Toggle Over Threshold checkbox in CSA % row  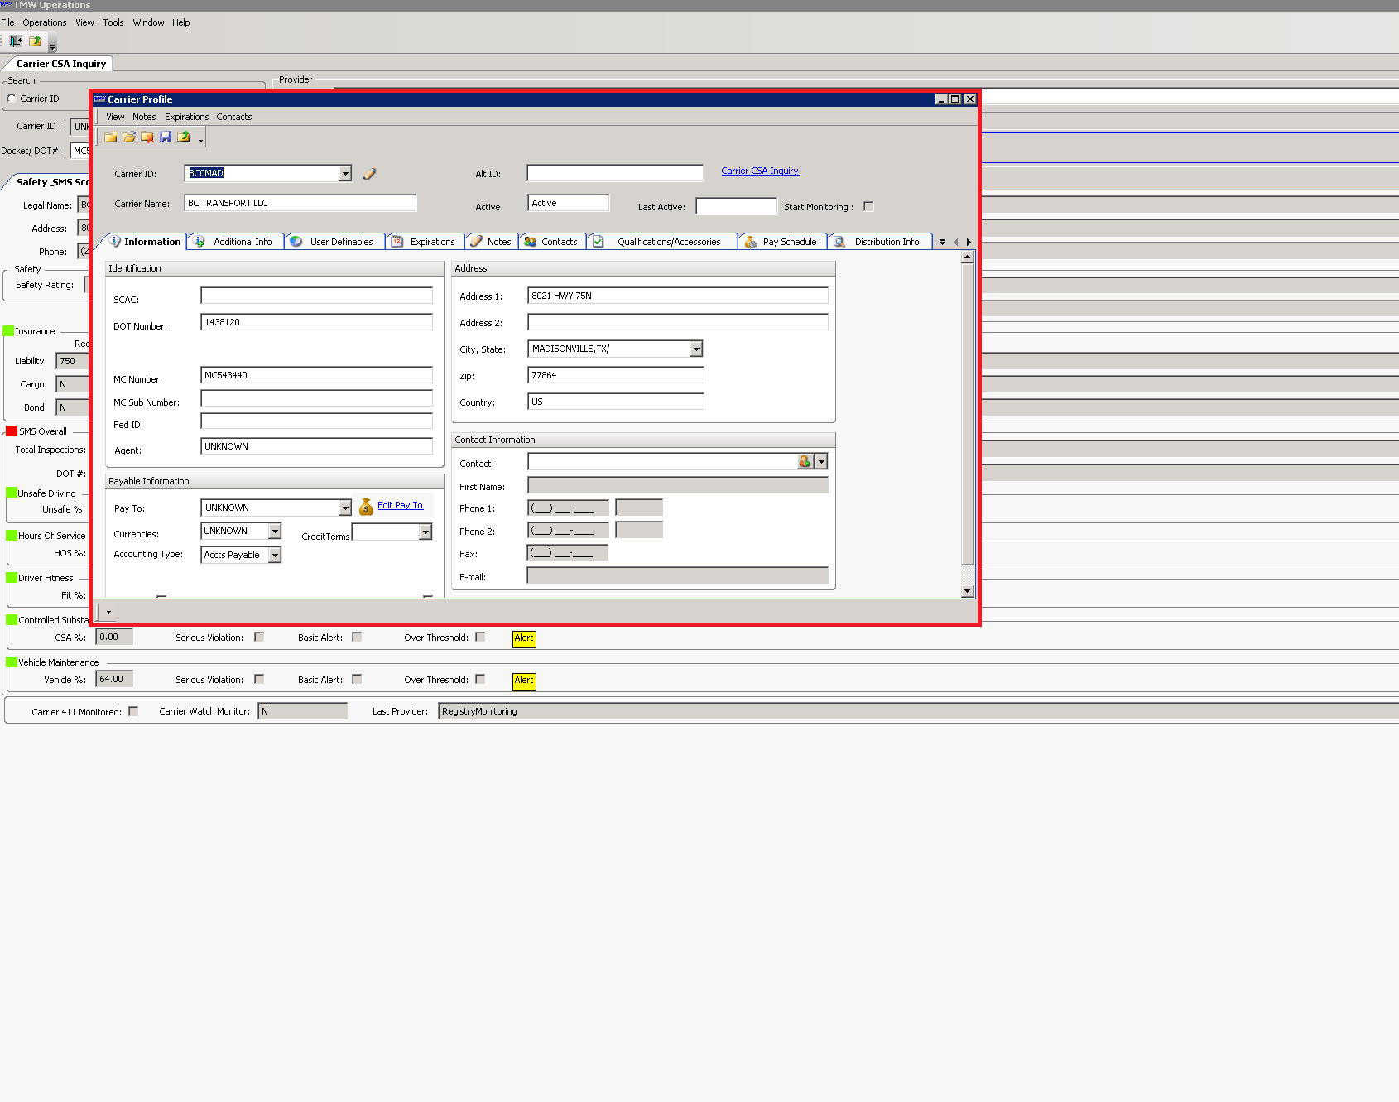480,637
